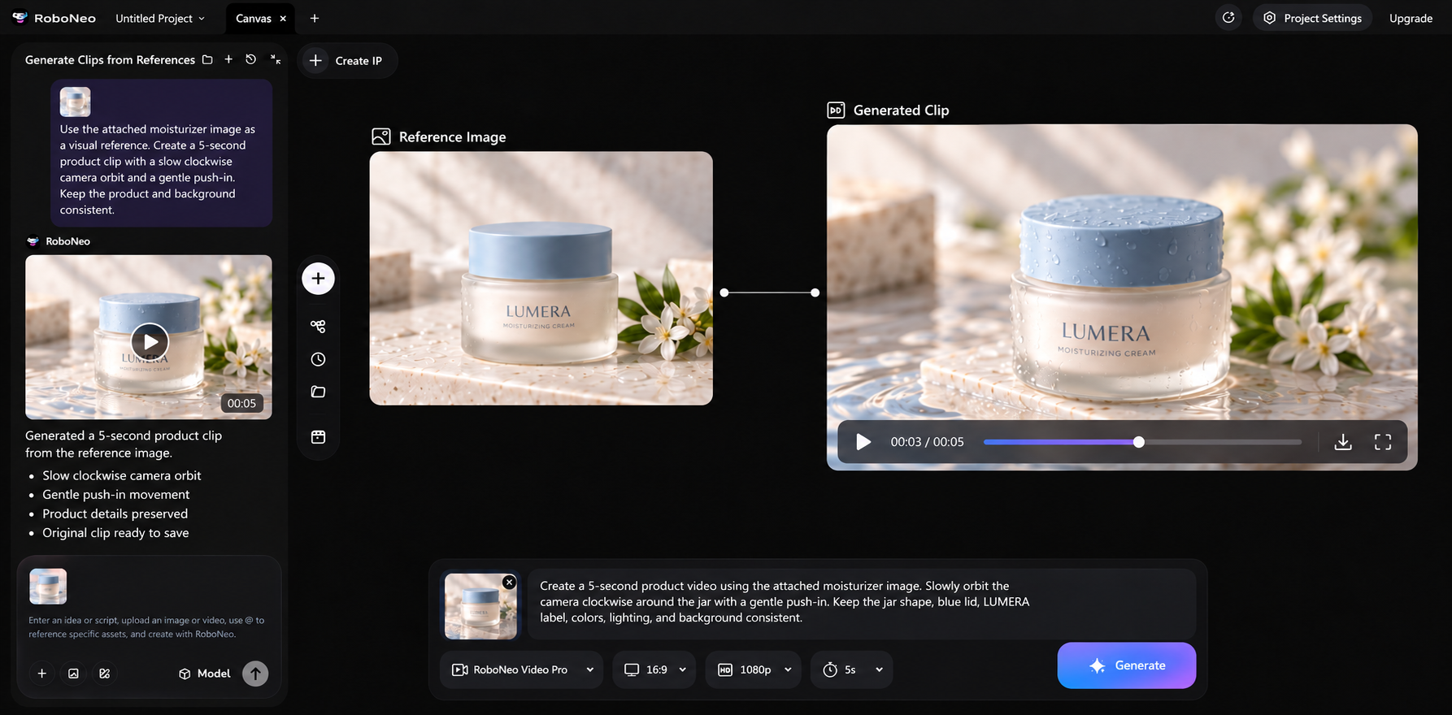The image size is (1452, 715).
Task: Select the Reference Image on canvas
Action: pos(541,278)
